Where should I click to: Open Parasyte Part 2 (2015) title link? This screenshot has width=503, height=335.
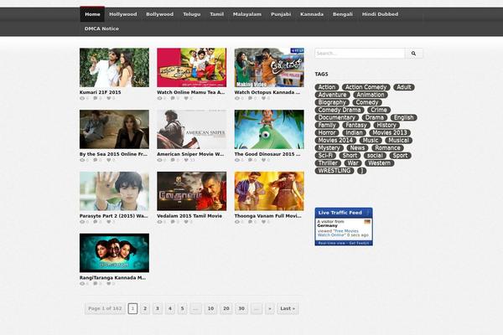tap(113, 216)
